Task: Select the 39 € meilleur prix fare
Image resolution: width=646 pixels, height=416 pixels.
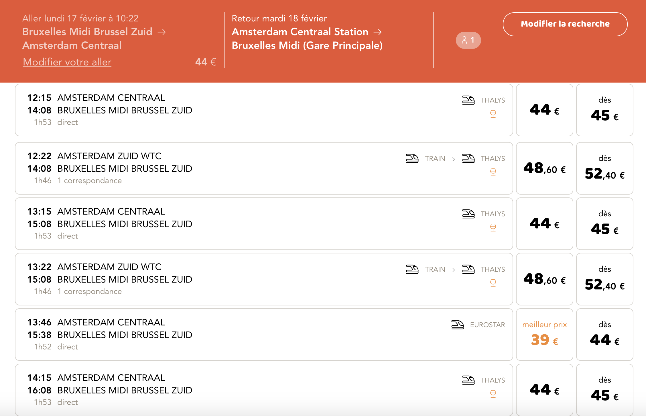Action: (544, 335)
